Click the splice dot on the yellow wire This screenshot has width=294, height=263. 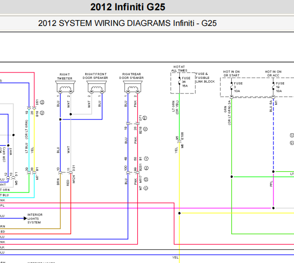tap(179, 213)
